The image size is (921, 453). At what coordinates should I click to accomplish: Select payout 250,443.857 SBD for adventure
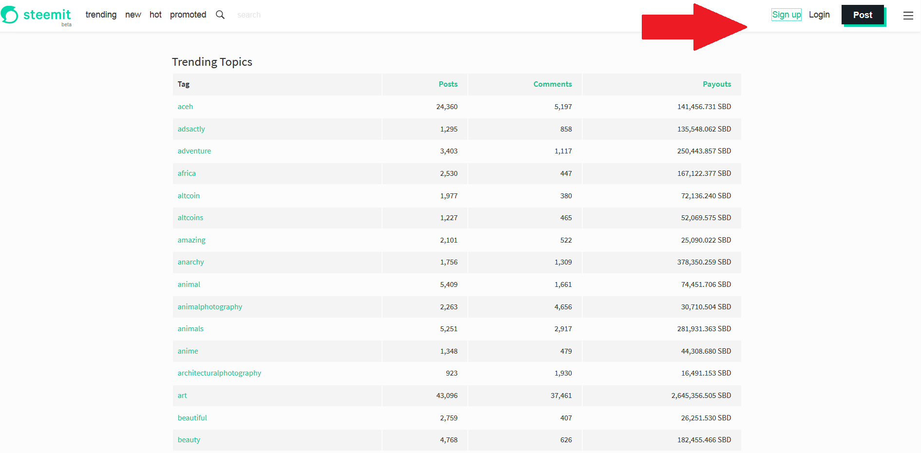pyautogui.click(x=704, y=151)
